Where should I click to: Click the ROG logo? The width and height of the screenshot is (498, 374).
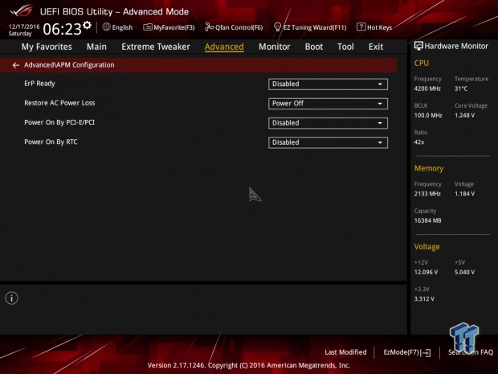coord(21,11)
